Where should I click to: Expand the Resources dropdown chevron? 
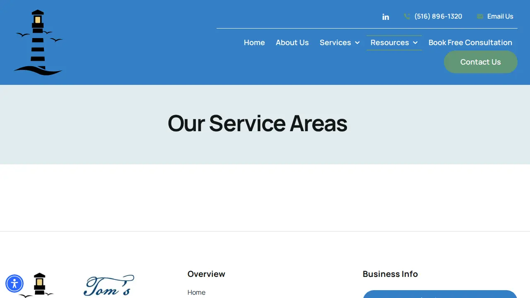point(415,43)
